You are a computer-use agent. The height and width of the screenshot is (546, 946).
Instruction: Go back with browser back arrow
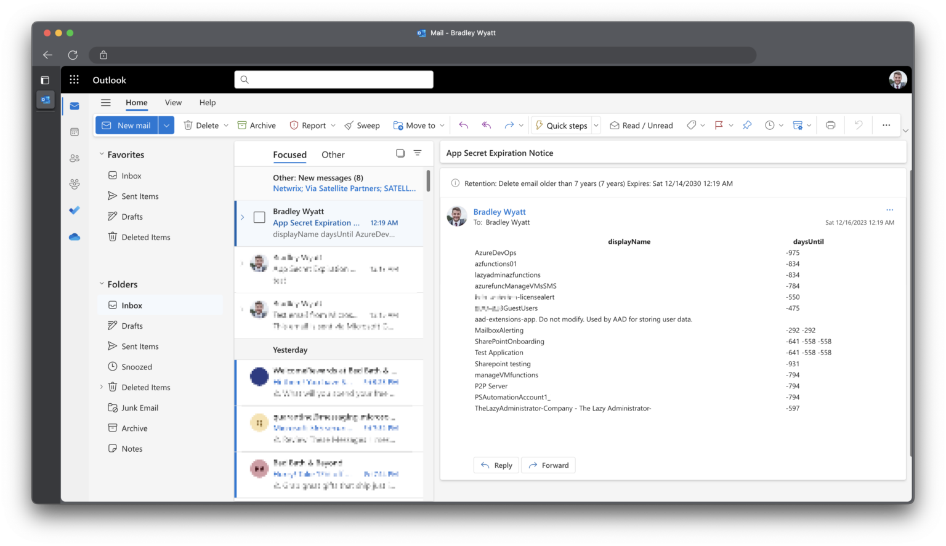coord(47,55)
